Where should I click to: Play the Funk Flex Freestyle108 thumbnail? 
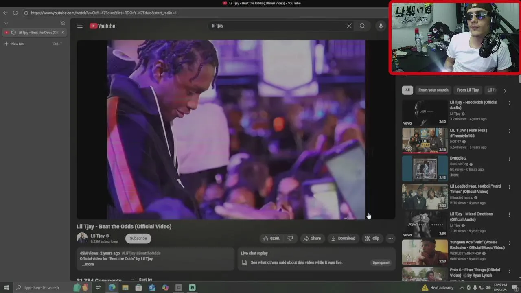tap(425, 141)
